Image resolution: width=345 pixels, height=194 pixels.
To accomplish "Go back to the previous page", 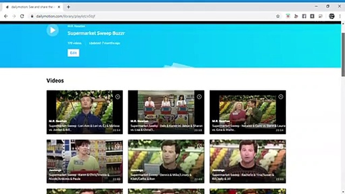I will click(x=6, y=16).
